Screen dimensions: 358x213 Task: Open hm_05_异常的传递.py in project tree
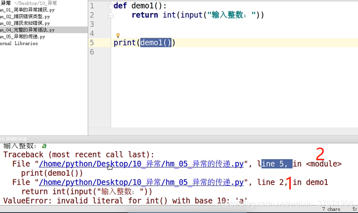[x=23, y=37]
